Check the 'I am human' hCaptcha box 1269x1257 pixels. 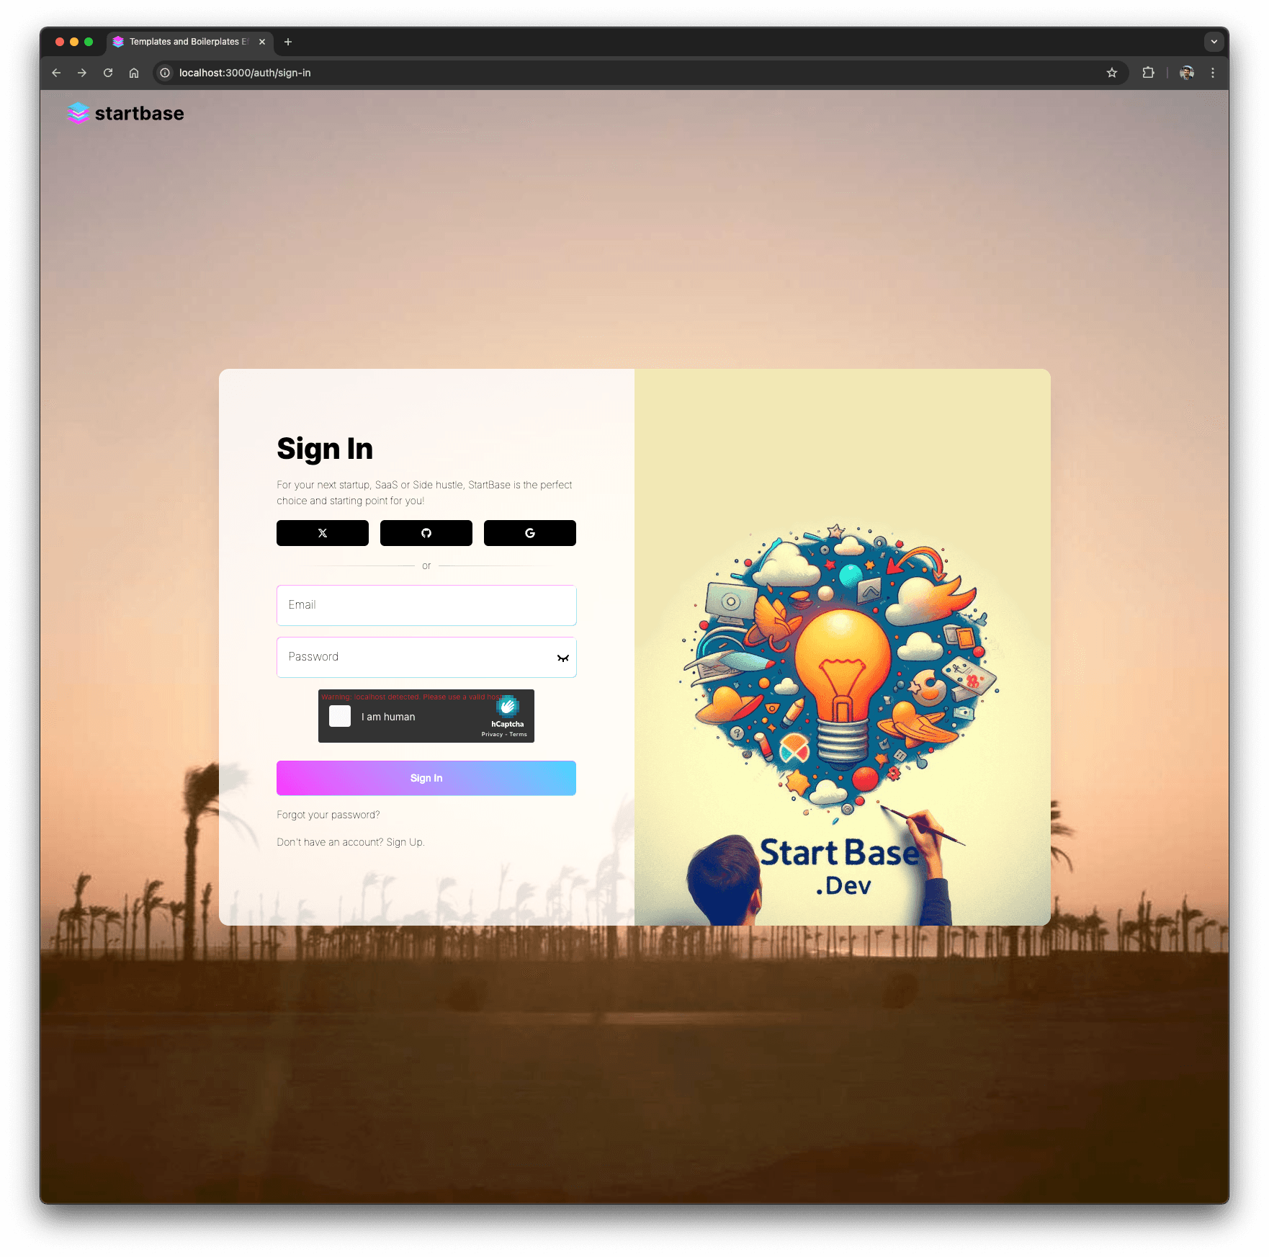point(340,716)
